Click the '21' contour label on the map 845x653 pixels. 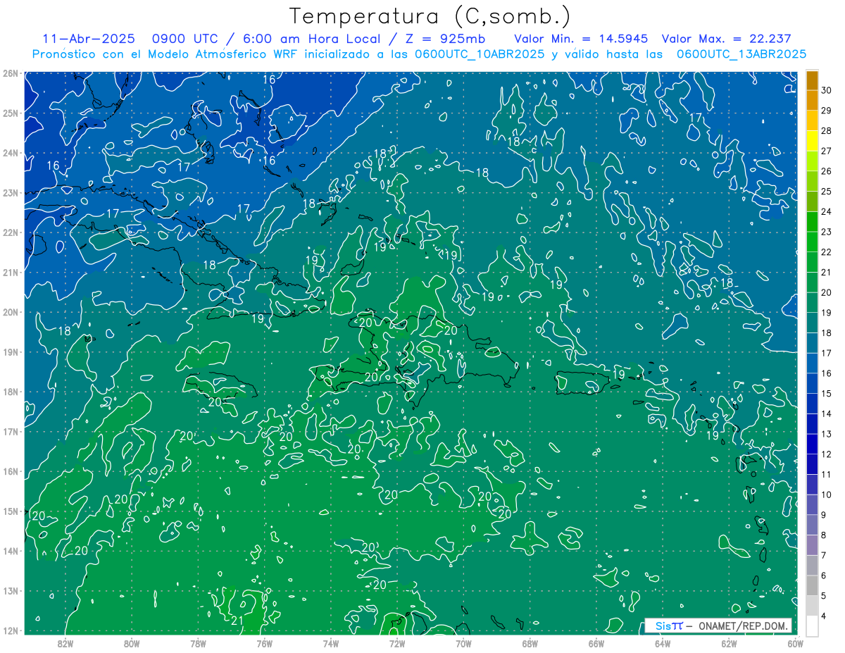click(x=237, y=621)
